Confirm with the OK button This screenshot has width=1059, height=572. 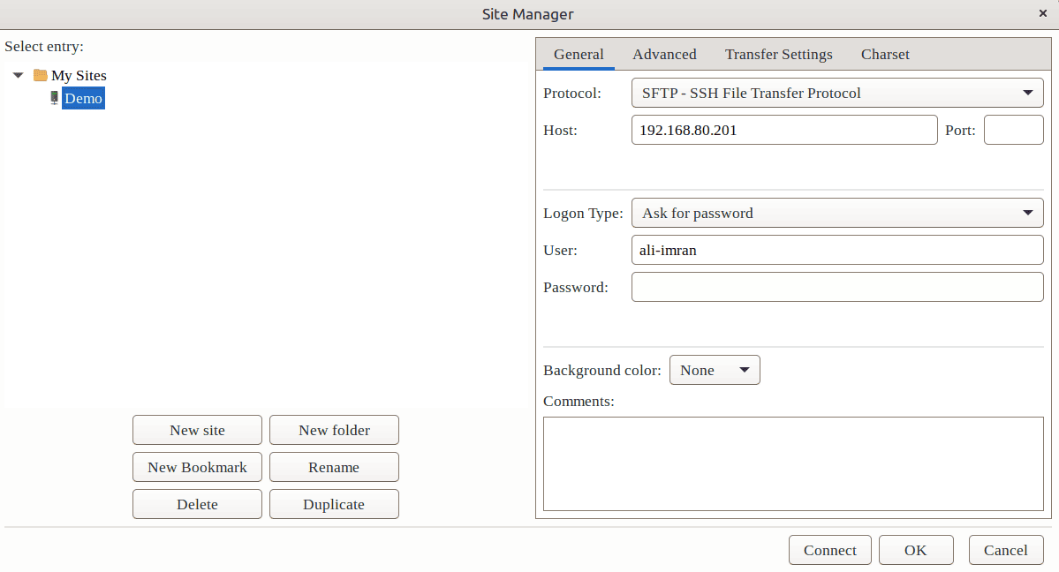click(x=916, y=551)
